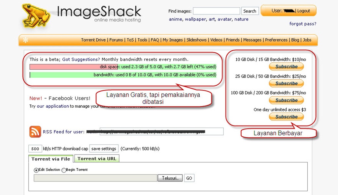
Task: Browse nature images tag
Action: [241, 19]
